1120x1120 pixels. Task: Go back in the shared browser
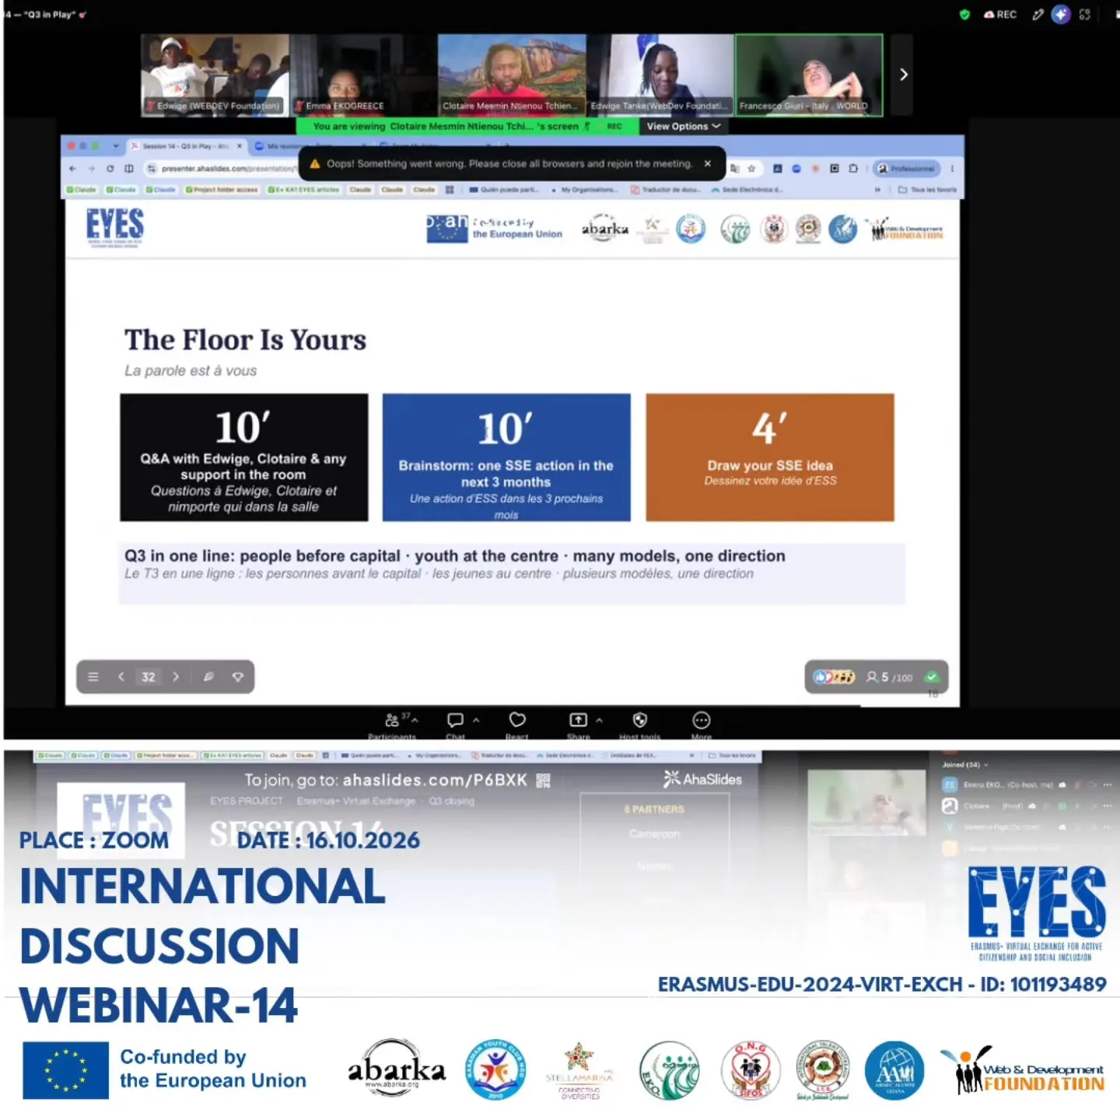point(72,168)
